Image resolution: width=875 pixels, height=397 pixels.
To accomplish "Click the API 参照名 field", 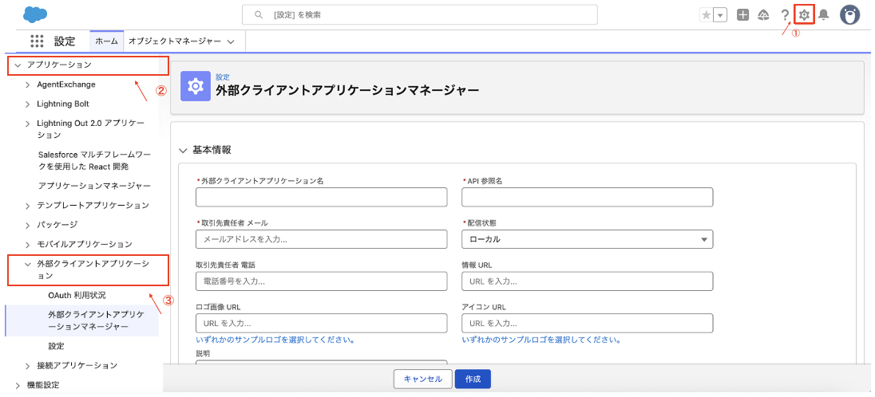I will click(x=588, y=198).
